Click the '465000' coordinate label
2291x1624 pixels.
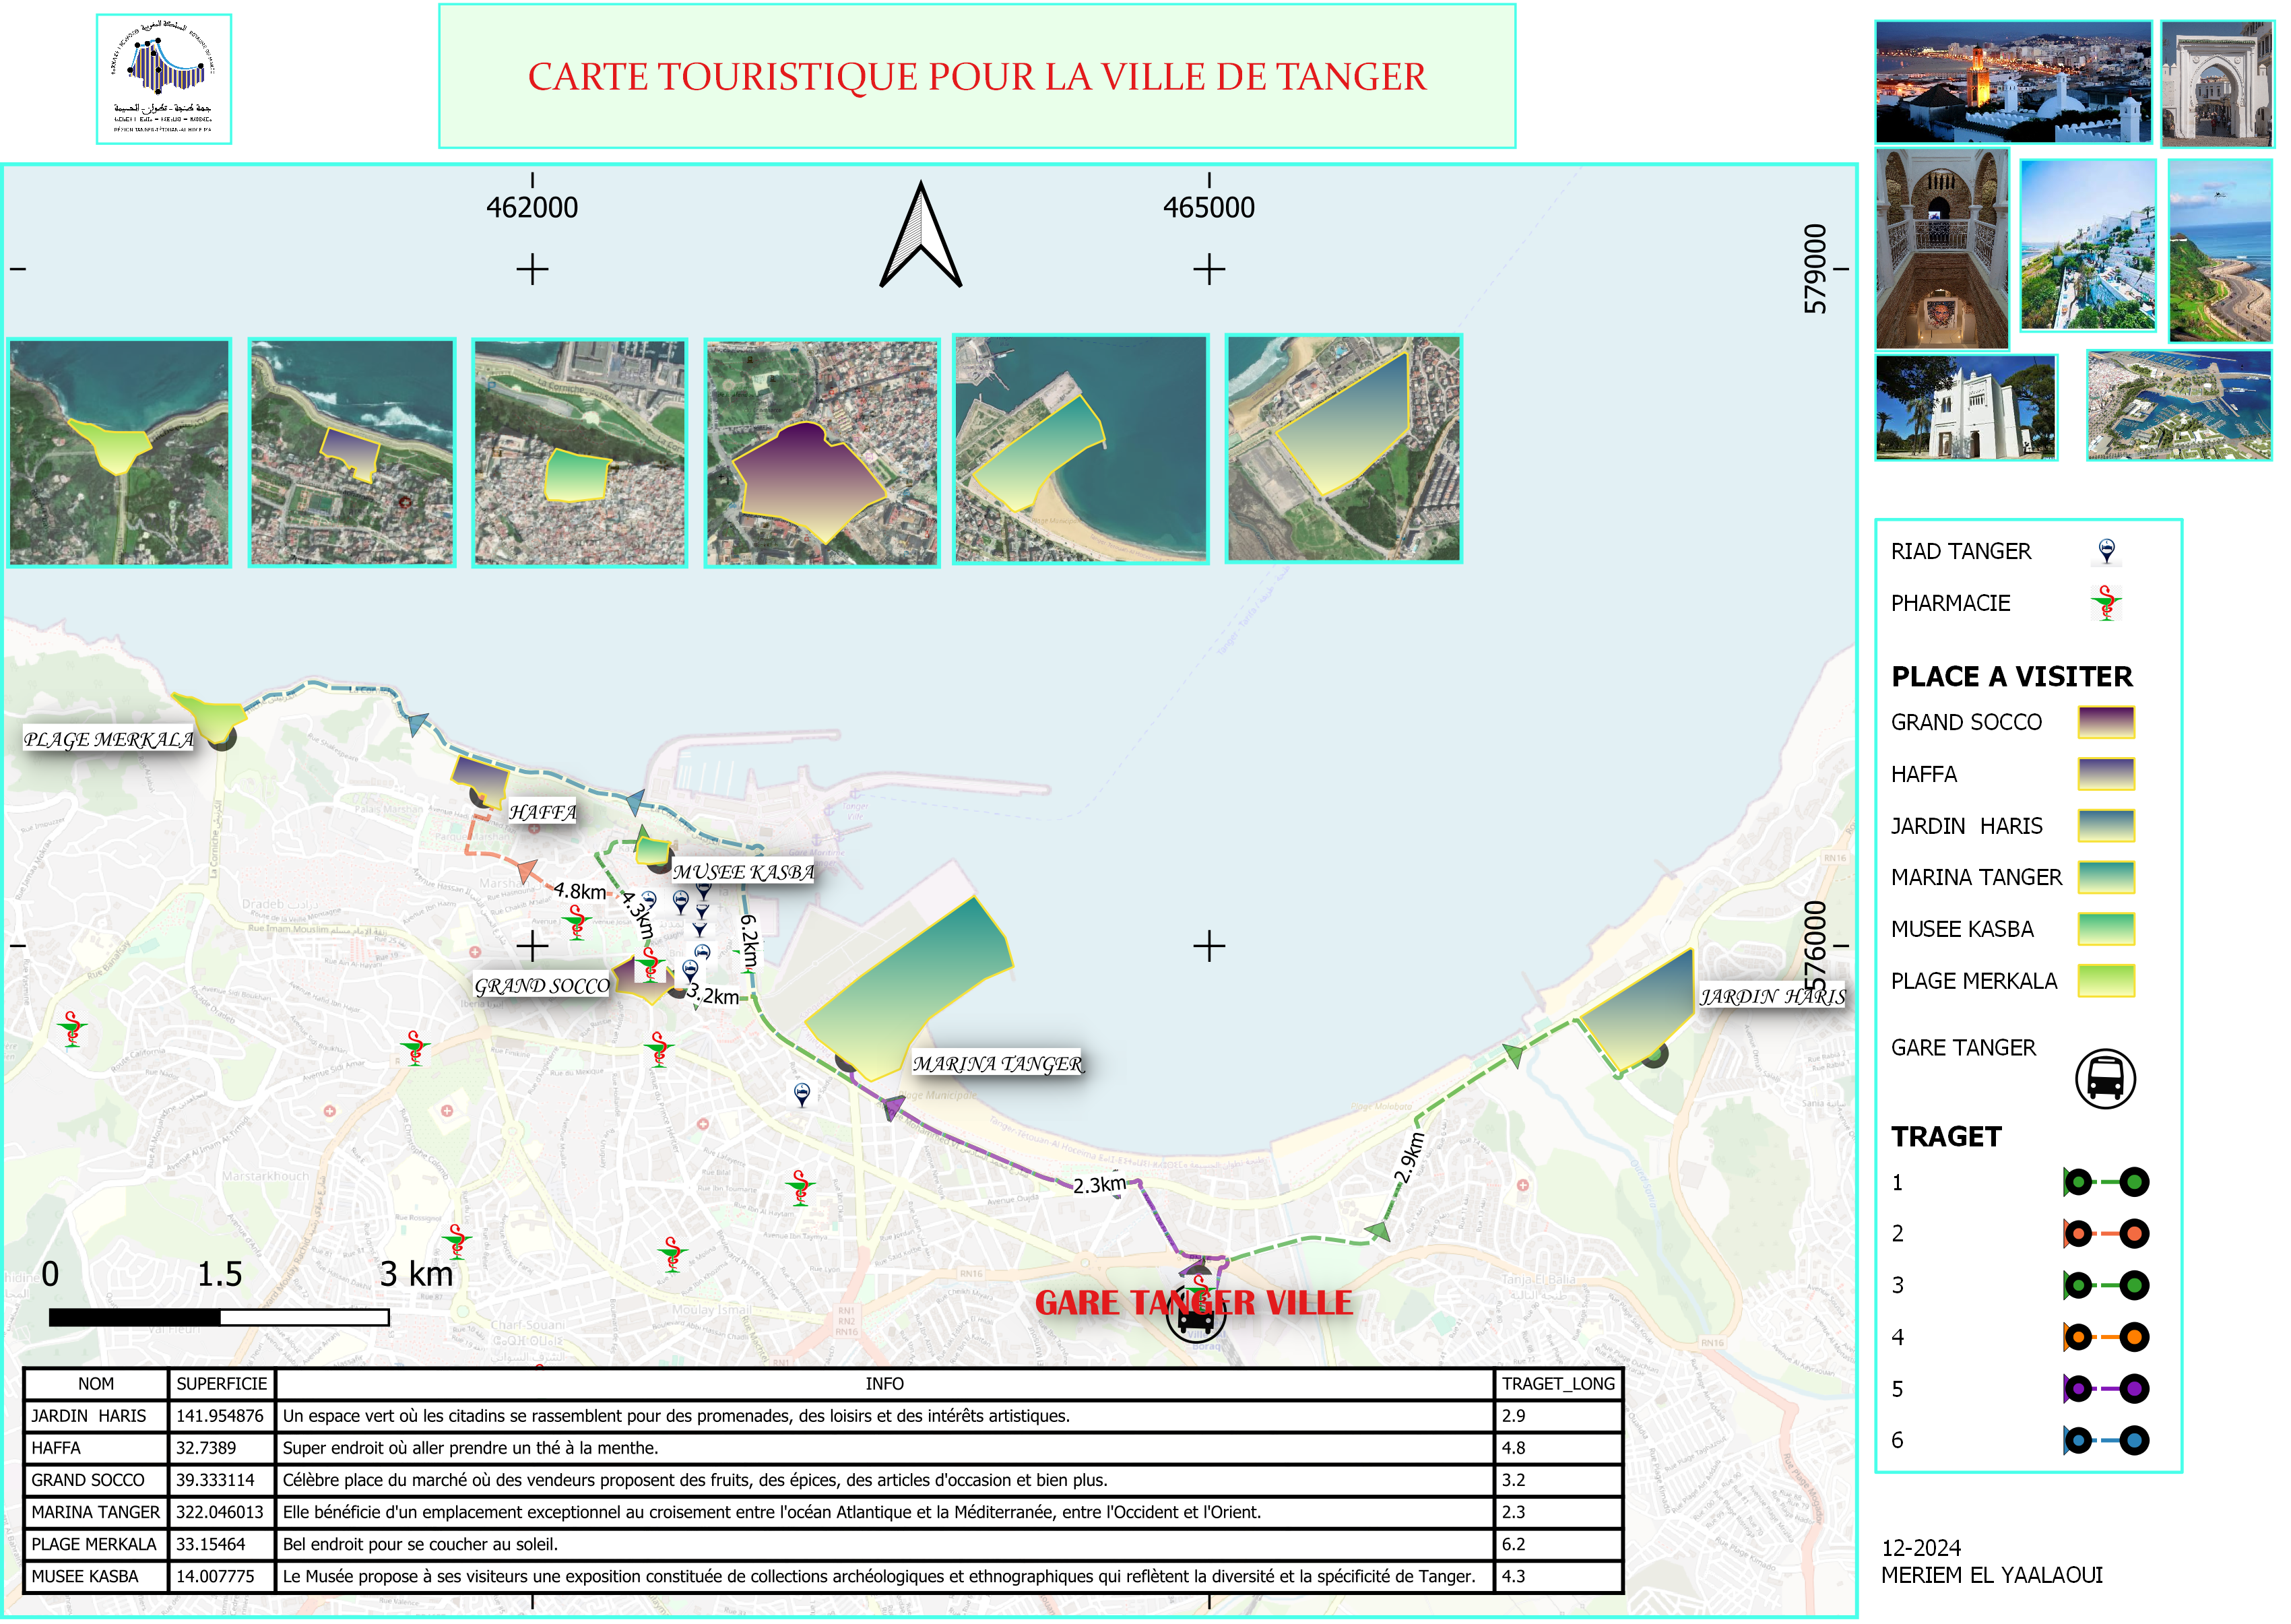pyautogui.click(x=1209, y=208)
